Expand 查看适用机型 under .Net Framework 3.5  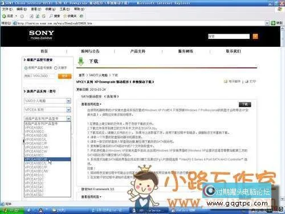[x=91, y=197]
